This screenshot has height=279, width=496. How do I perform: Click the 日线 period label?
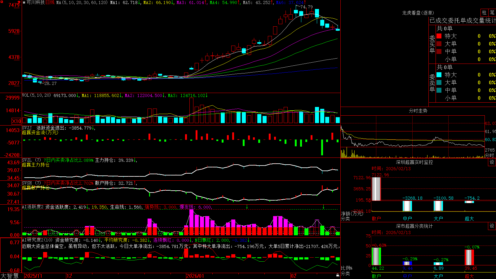click(50, 2)
